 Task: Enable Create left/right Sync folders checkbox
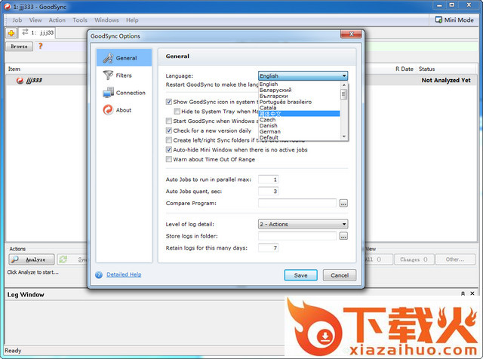click(x=169, y=140)
